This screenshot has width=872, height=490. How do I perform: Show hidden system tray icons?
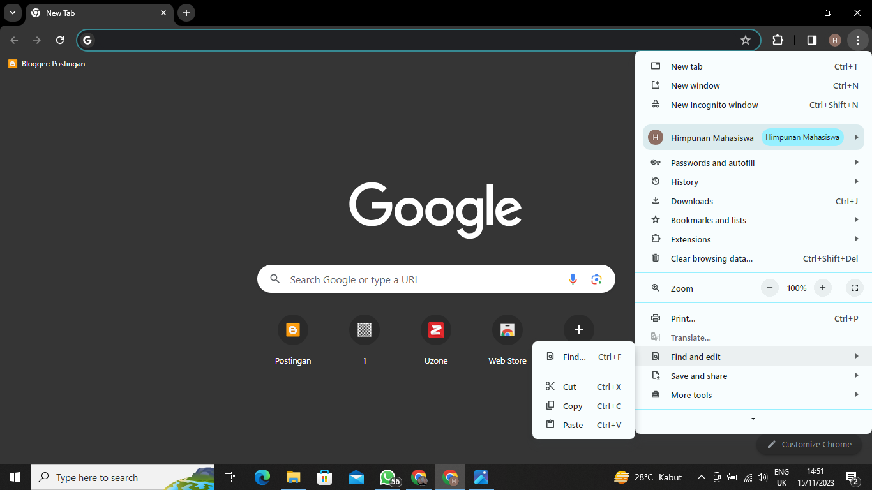701,477
